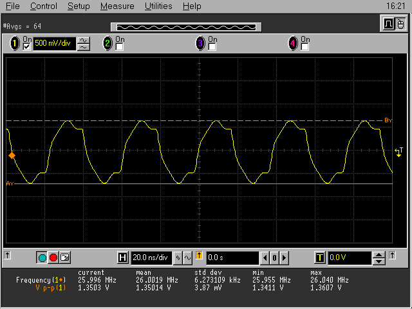Open the Utilities menu
412x309 pixels.
[x=158, y=6]
